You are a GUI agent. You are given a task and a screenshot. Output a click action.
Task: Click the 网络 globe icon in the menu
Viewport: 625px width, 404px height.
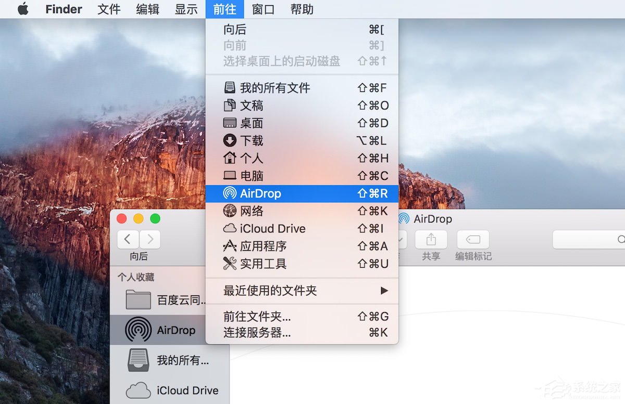(229, 211)
